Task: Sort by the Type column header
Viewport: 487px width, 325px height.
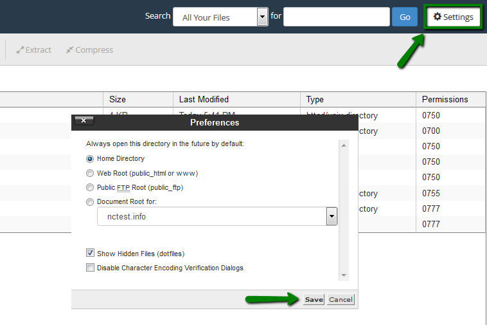Action: 358,100
